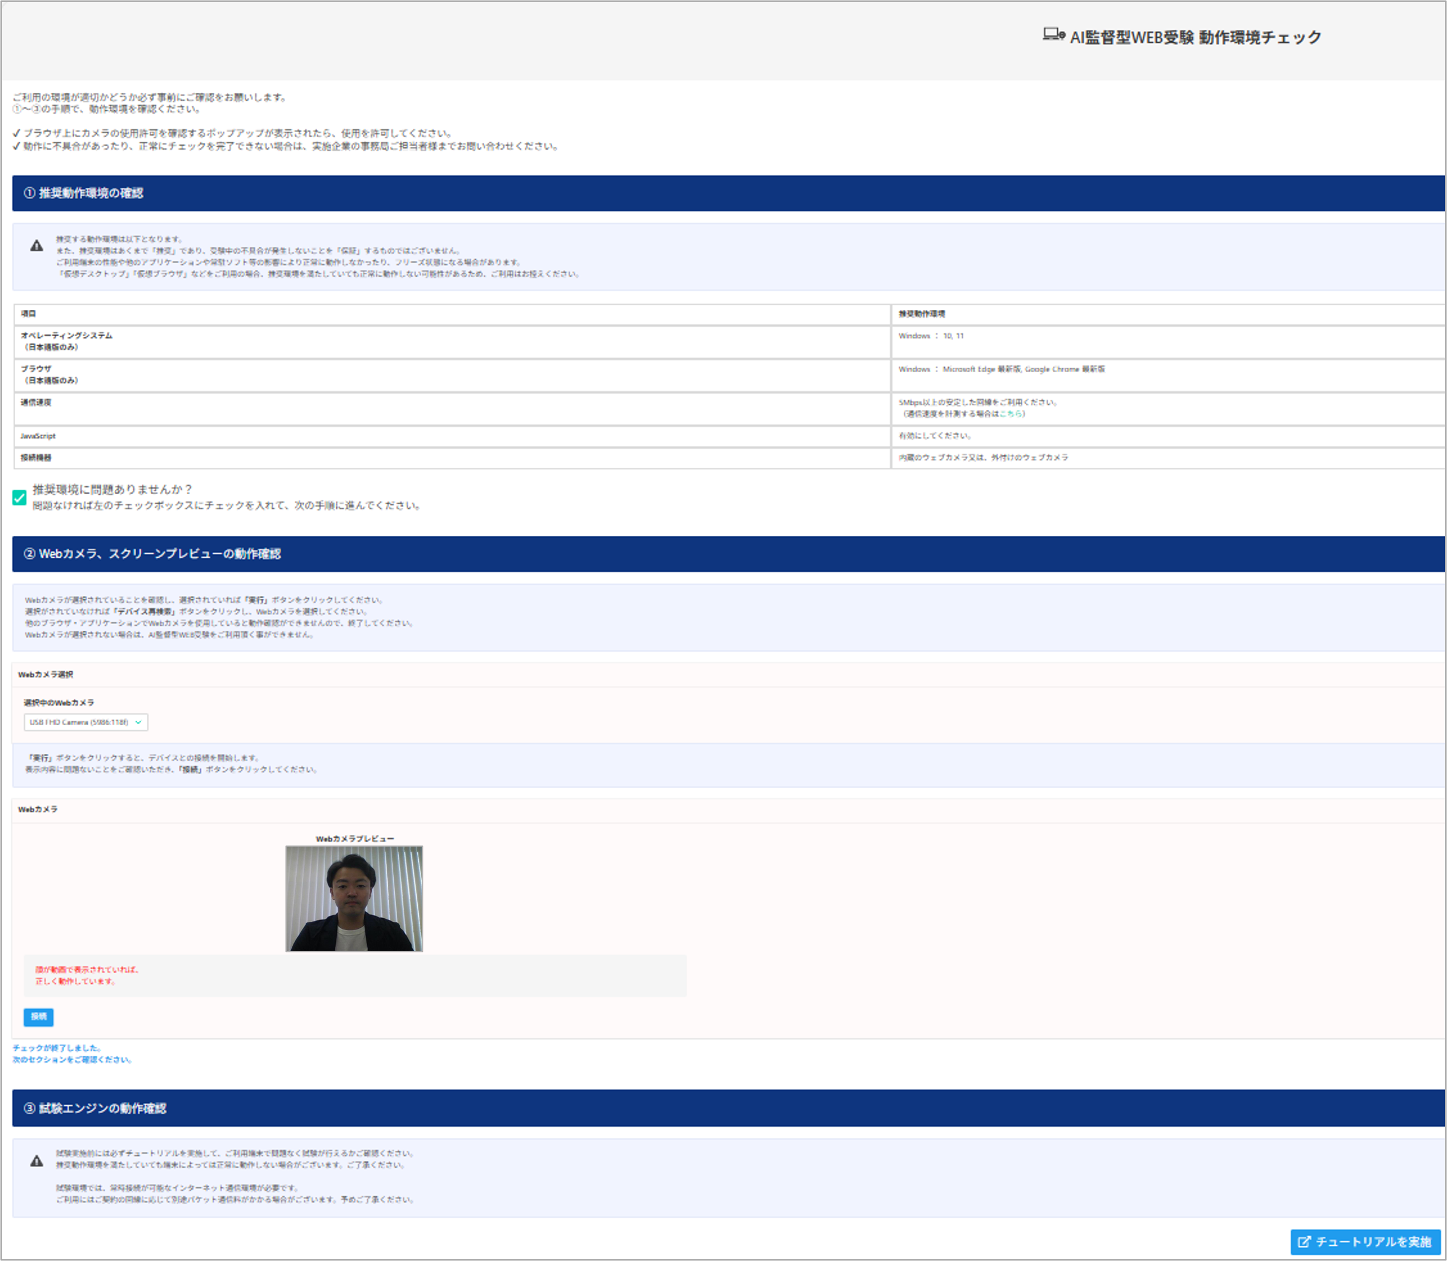
Task: Click the 有効にしてください cell
Action: pos(1168,436)
